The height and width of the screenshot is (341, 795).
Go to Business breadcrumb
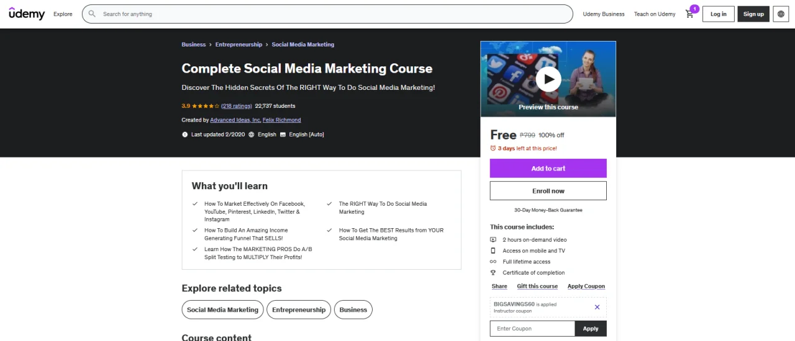click(194, 45)
